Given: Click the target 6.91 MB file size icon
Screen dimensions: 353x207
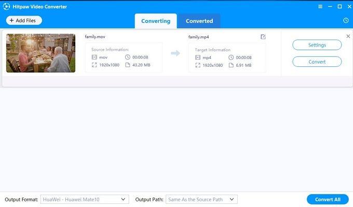Looking at the screenshot, I should [231, 65].
